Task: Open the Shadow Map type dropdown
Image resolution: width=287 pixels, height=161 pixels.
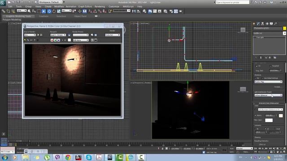Action: 268,82
